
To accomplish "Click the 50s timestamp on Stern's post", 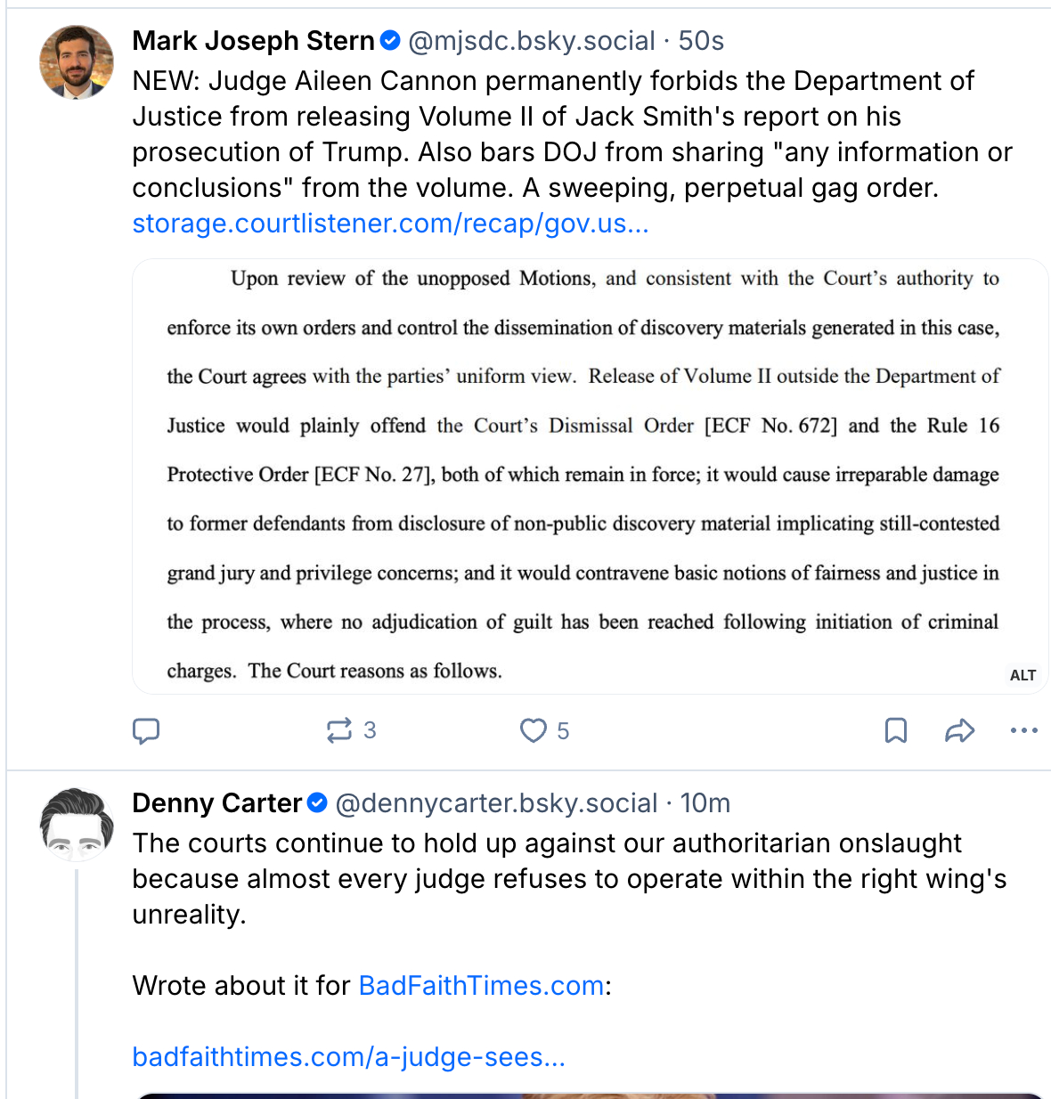I will click(x=701, y=41).
